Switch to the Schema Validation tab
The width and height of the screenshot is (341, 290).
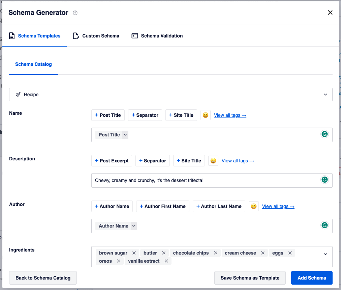click(x=157, y=36)
